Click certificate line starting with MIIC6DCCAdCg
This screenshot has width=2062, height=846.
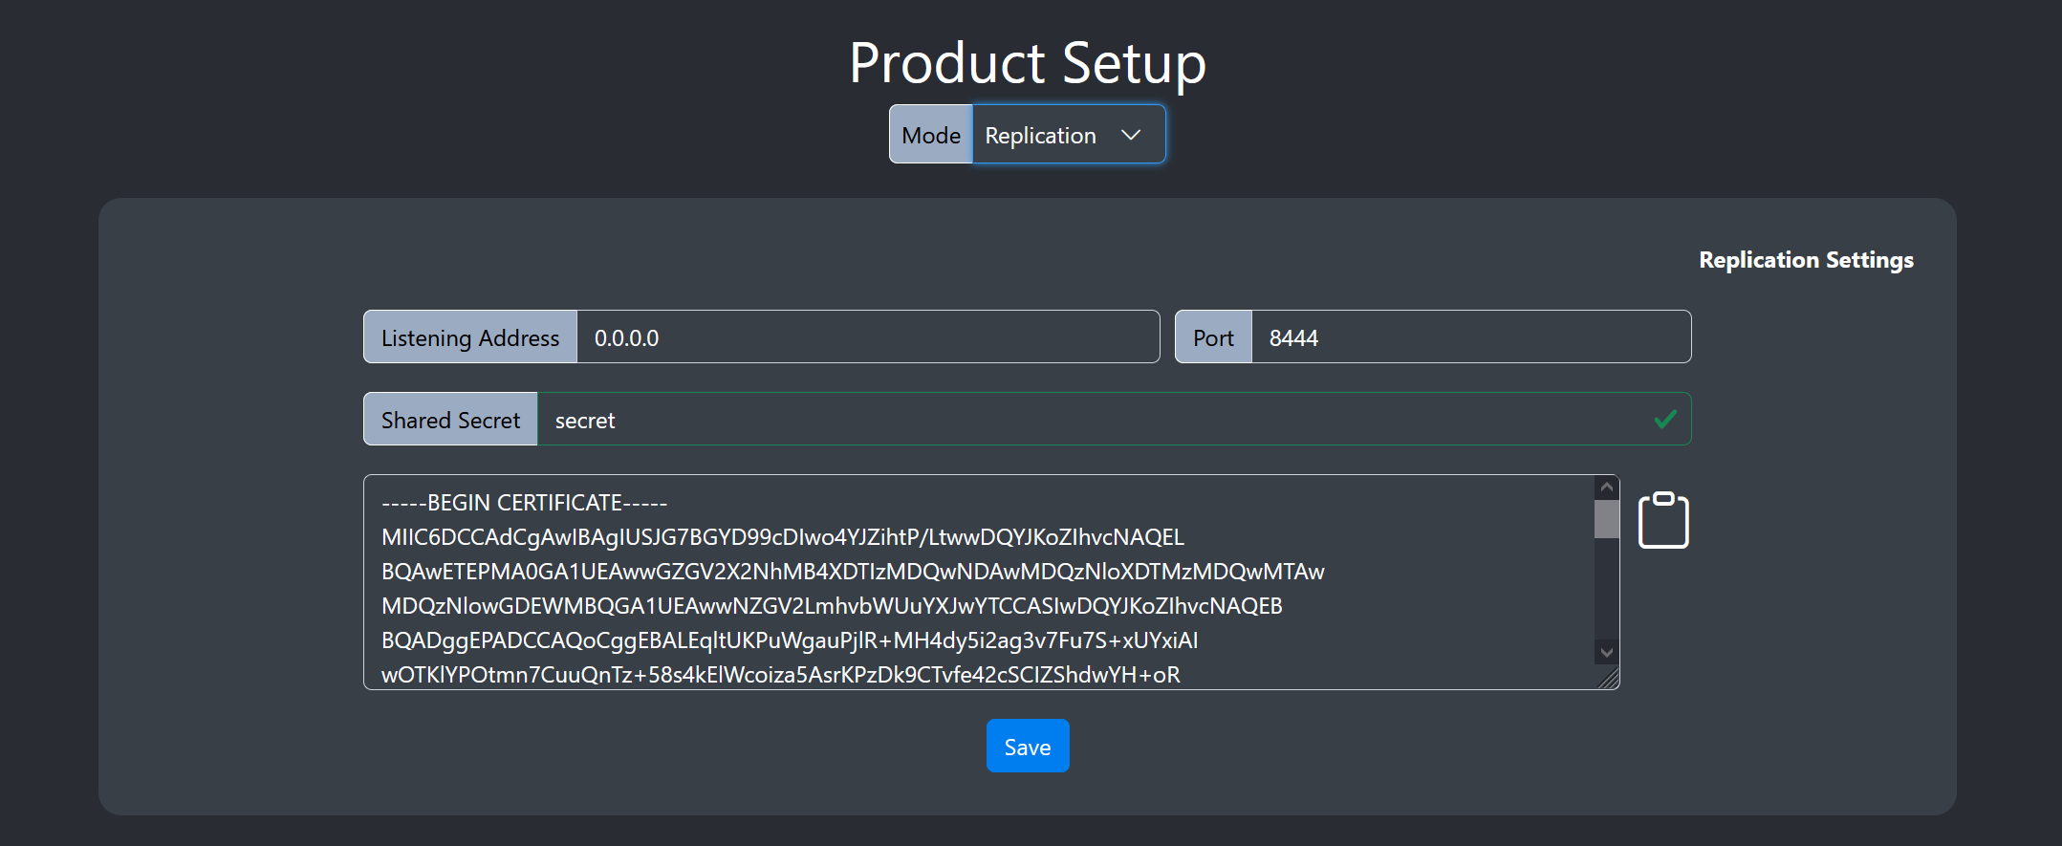[783, 537]
